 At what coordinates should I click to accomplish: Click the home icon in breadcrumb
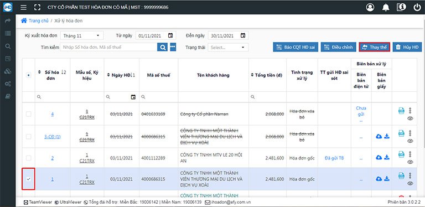pyautogui.click(x=24, y=20)
